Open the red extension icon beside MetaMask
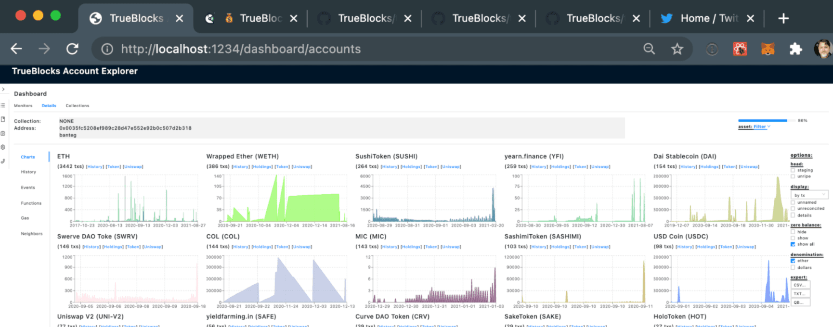 [x=740, y=49]
